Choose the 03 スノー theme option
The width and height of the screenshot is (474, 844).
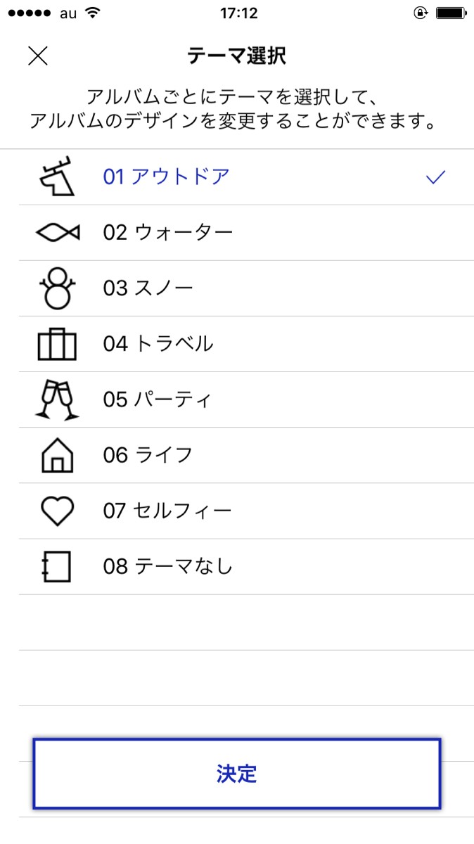[148, 288]
